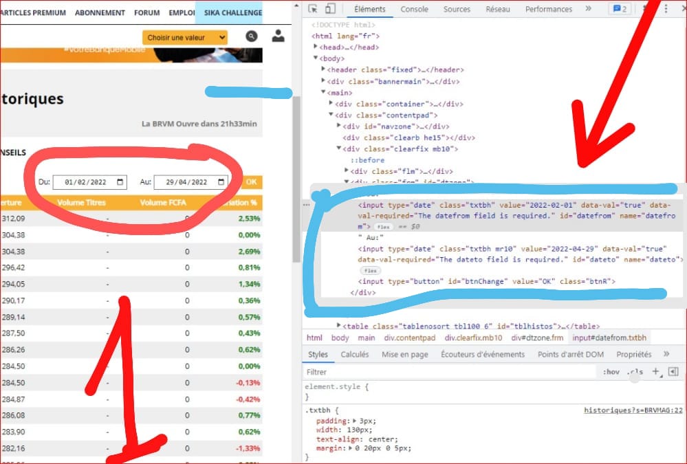687x464 pixels.
Task: Open the Calculés styles tab
Action: 354,354
